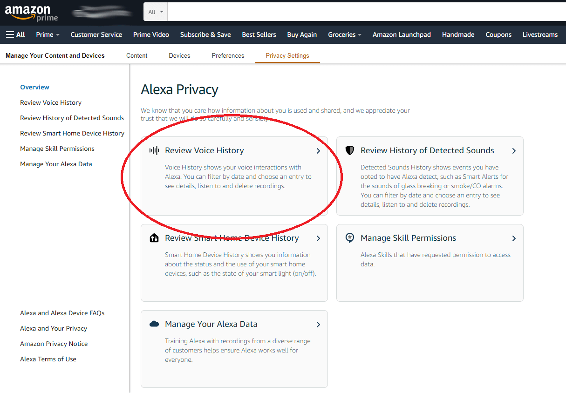Viewport: 566px width, 393px height.
Task: Click the Manage Your Alexa Data cloud icon
Action: click(154, 324)
